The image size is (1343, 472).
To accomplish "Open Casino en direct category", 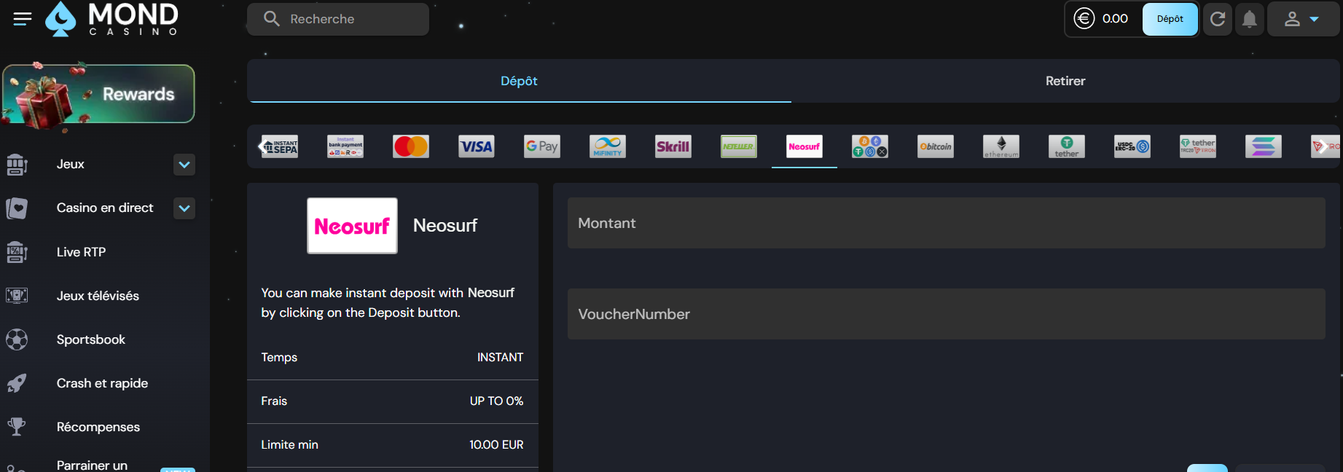I will (x=105, y=208).
